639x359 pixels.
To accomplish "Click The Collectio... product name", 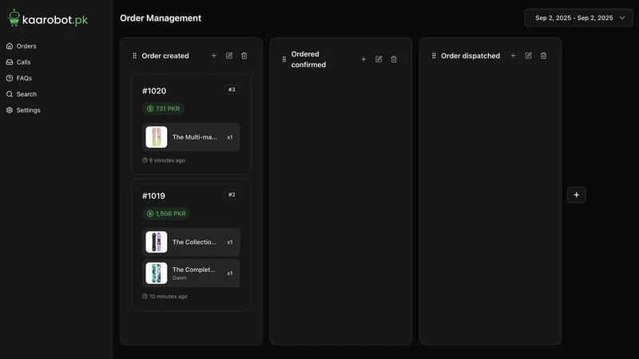I will (x=194, y=243).
